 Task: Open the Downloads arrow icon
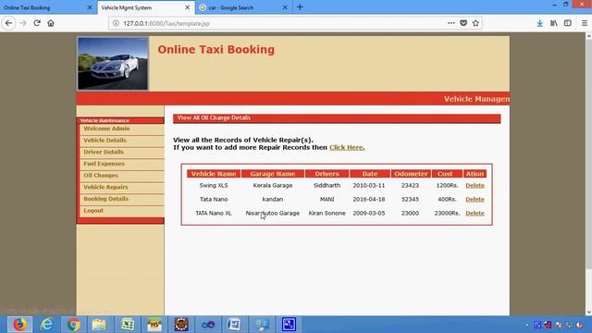[540, 23]
